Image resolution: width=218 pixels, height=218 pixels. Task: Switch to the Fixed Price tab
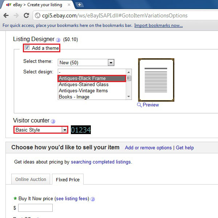(68, 179)
